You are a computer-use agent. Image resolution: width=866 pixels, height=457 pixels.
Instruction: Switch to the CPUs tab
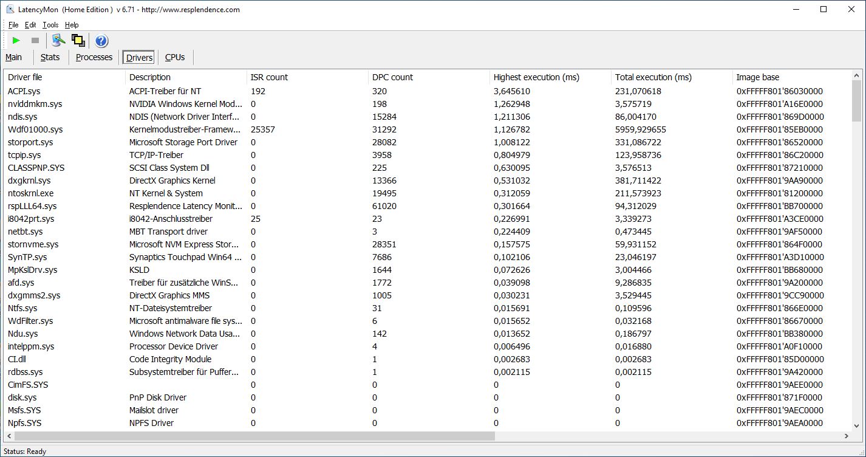click(x=175, y=57)
